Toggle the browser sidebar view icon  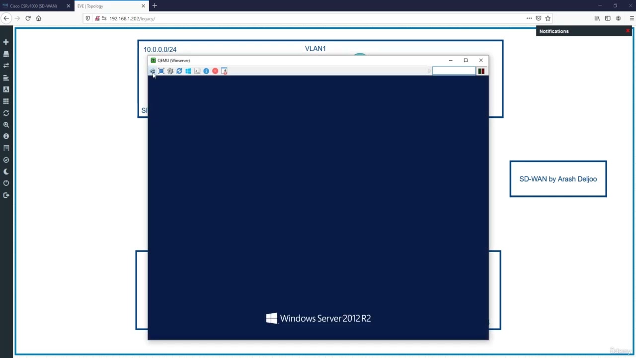point(608,18)
